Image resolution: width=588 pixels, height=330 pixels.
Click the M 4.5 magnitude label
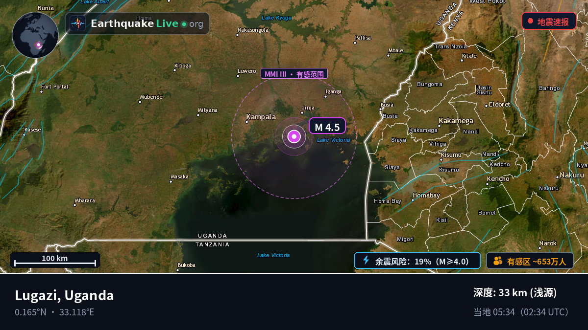pyautogui.click(x=327, y=127)
